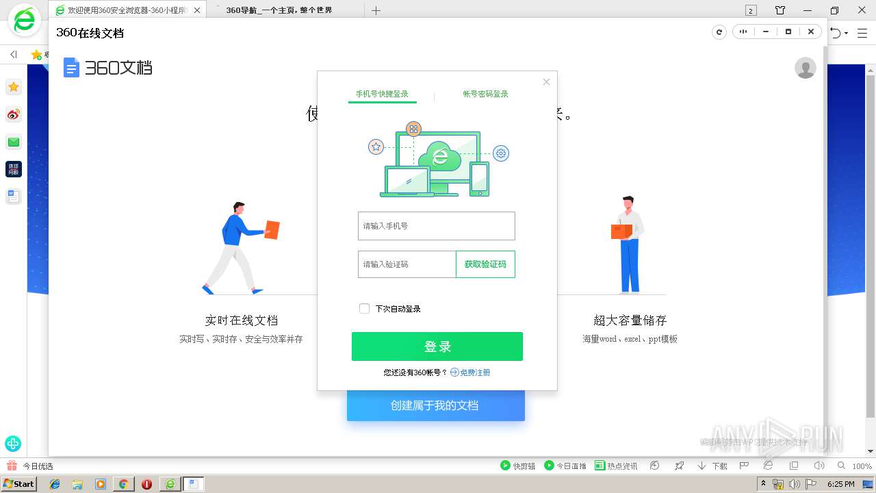Open Windows Start menu
Viewport: 876px width, 493px height.
click(x=18, y=483)
